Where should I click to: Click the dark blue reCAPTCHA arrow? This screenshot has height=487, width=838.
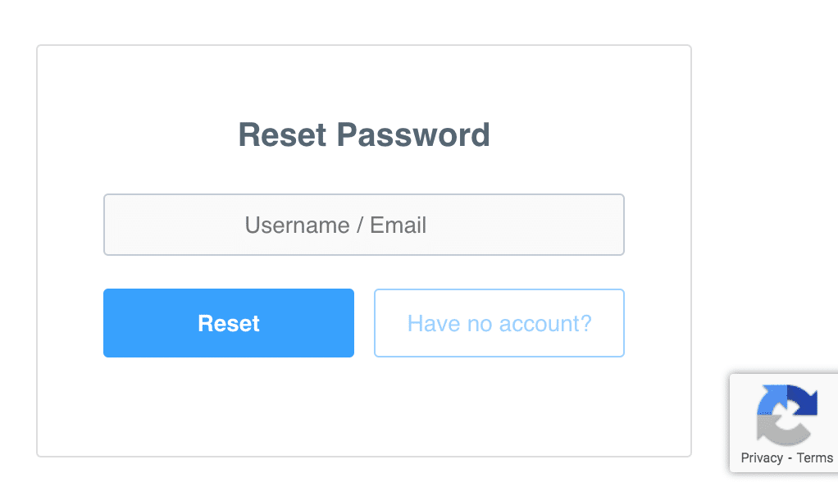click(804, 399)
